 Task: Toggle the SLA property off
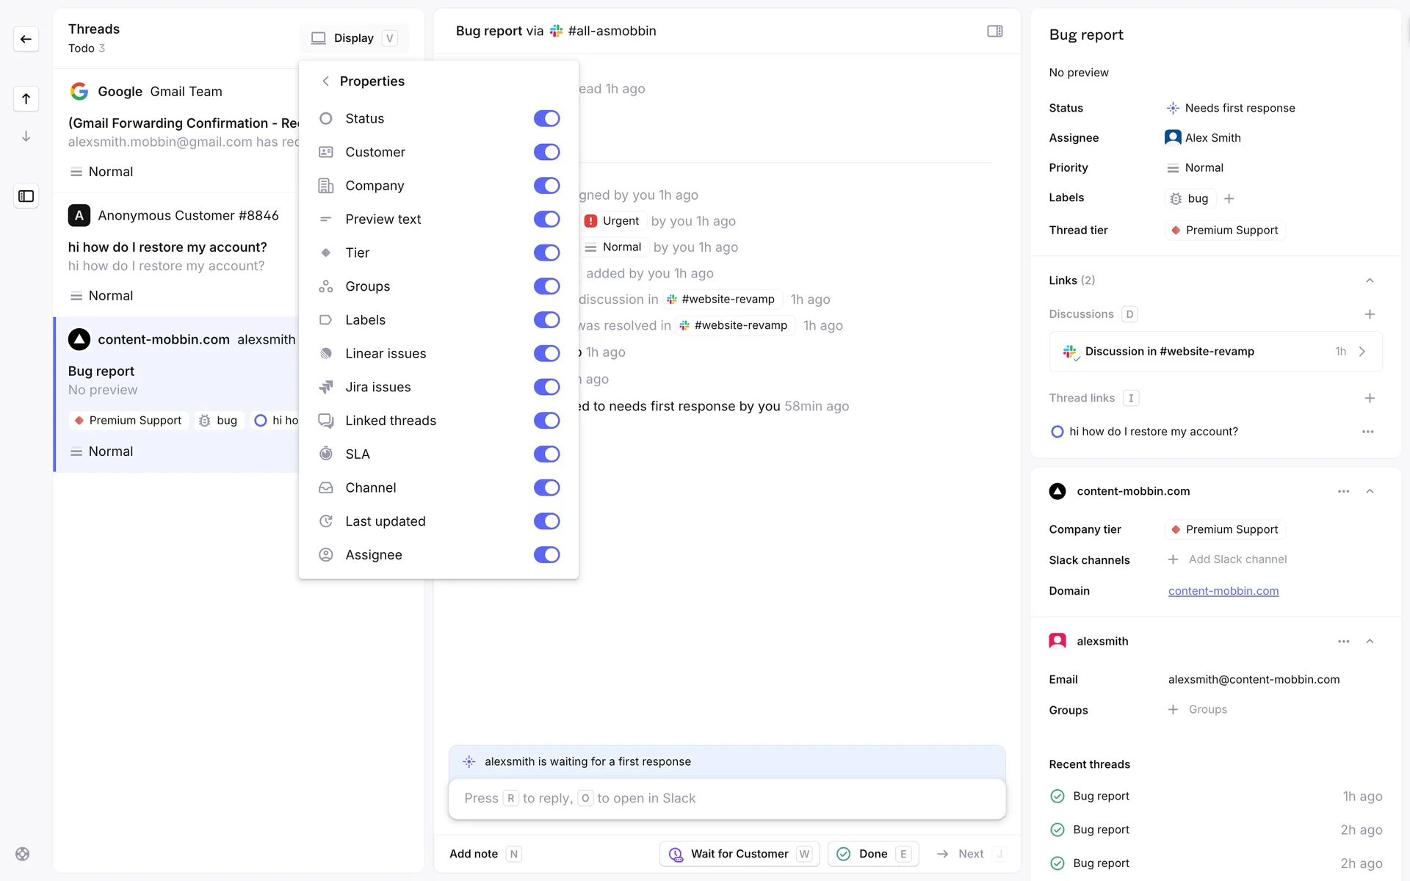pyautogui.click(x=546, y=454)
